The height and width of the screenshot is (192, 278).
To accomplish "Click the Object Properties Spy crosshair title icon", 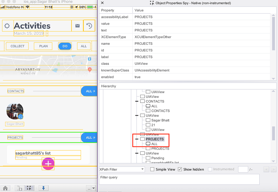I will (151, 3).
